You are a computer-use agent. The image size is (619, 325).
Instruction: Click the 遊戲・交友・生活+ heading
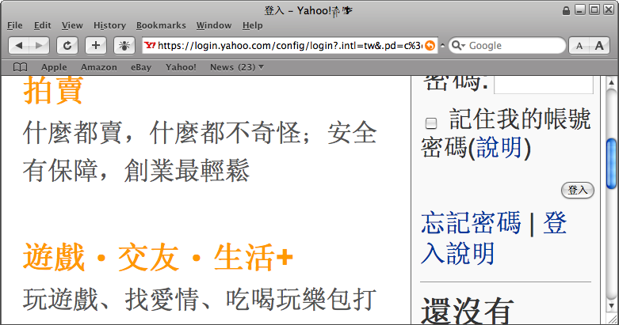158,257
